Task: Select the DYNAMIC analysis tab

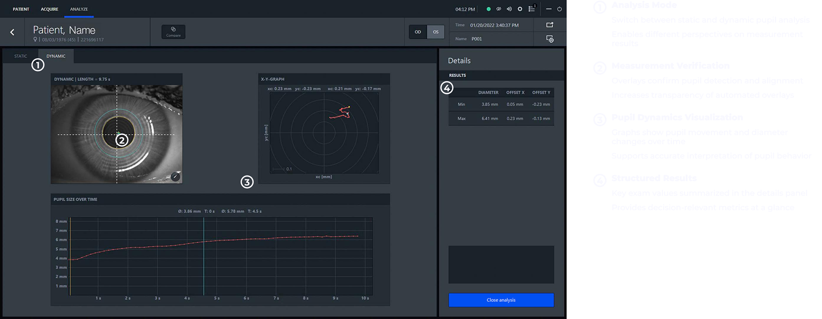Action: coord(56,56)
